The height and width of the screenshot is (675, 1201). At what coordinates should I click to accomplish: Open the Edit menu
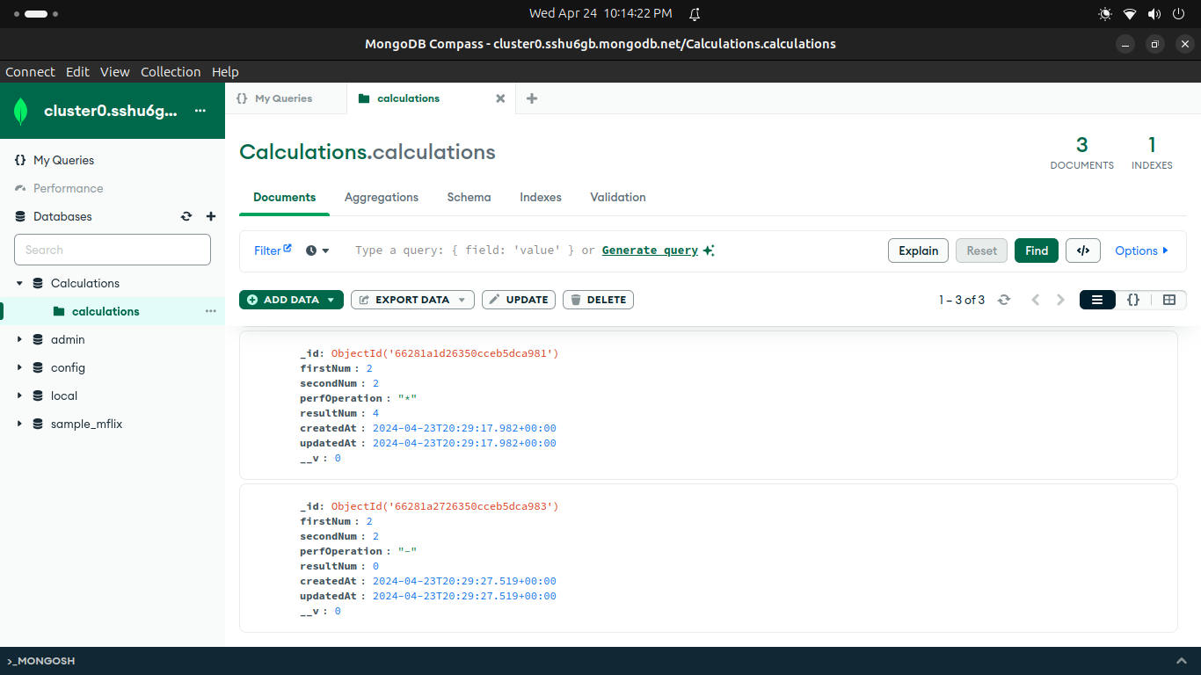77,72
